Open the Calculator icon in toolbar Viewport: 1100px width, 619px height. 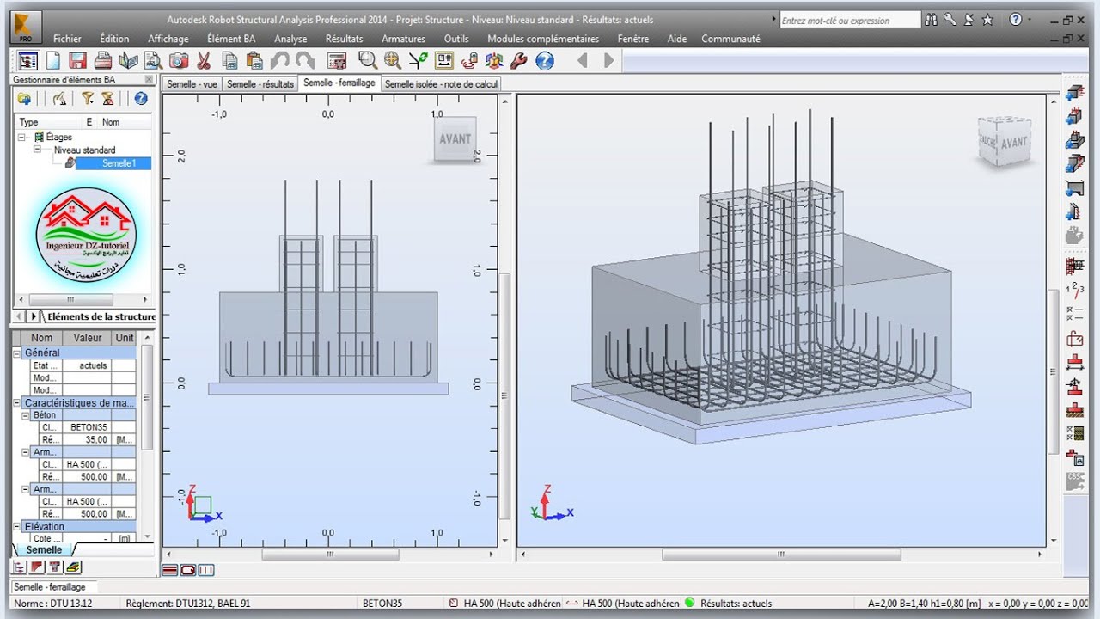tap(337, 60)
